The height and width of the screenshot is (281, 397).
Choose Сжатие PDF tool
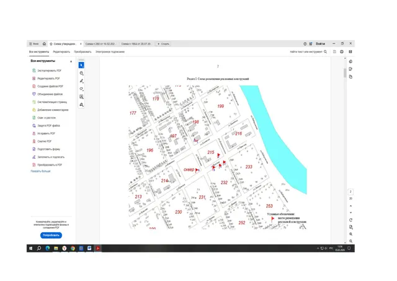coord(42,141)
